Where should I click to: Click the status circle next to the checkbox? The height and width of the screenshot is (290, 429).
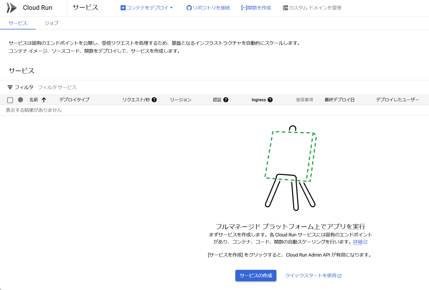20,100
